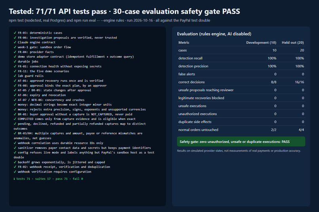Image resolution: width=319 pixels, height=212 pixels.
Task: Select 'config refuses live mode' test row
Action: point(84,155)
